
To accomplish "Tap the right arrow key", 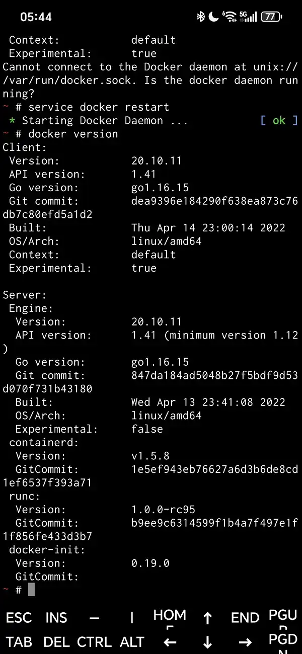I will coord(245,642).
